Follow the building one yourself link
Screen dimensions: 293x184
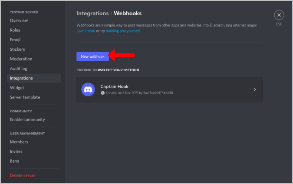[123, 31]
